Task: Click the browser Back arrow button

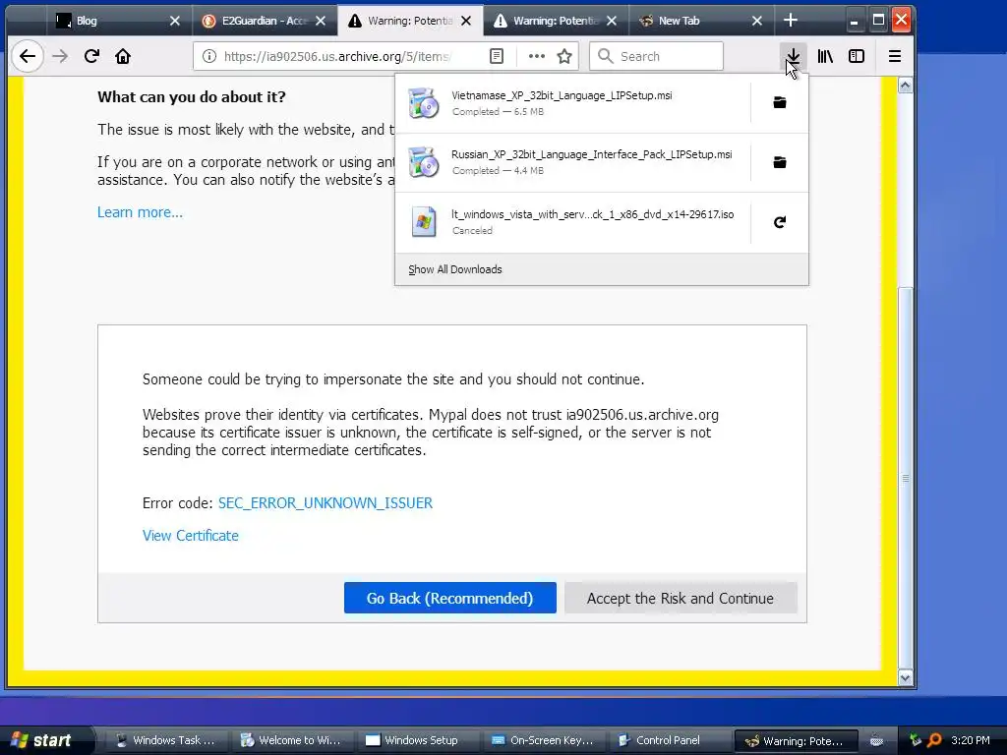Action: pyautogui.click(x=27, y=56)
